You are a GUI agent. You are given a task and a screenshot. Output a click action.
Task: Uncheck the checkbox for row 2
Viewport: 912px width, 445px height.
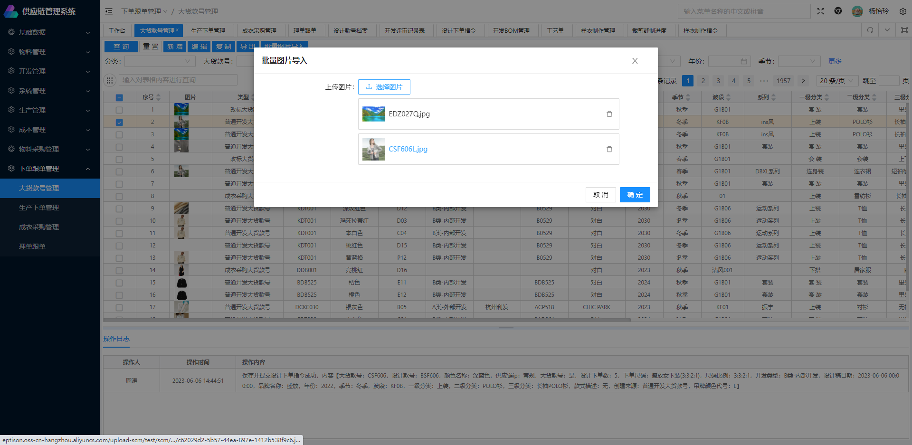119,122
